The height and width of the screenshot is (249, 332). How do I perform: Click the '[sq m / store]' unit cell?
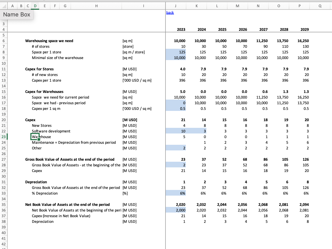134,52
